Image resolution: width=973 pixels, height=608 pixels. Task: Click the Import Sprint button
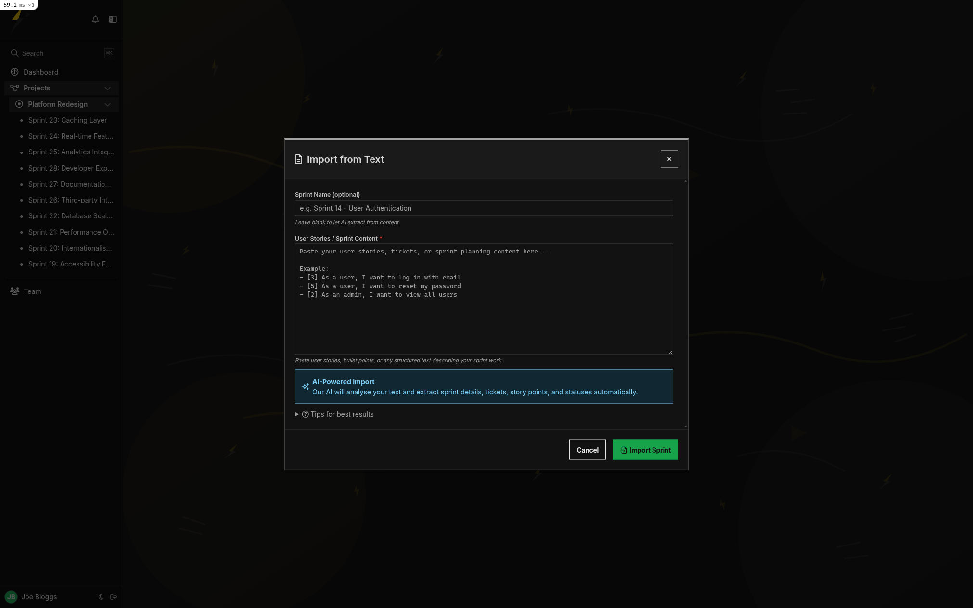click(645, 450)
